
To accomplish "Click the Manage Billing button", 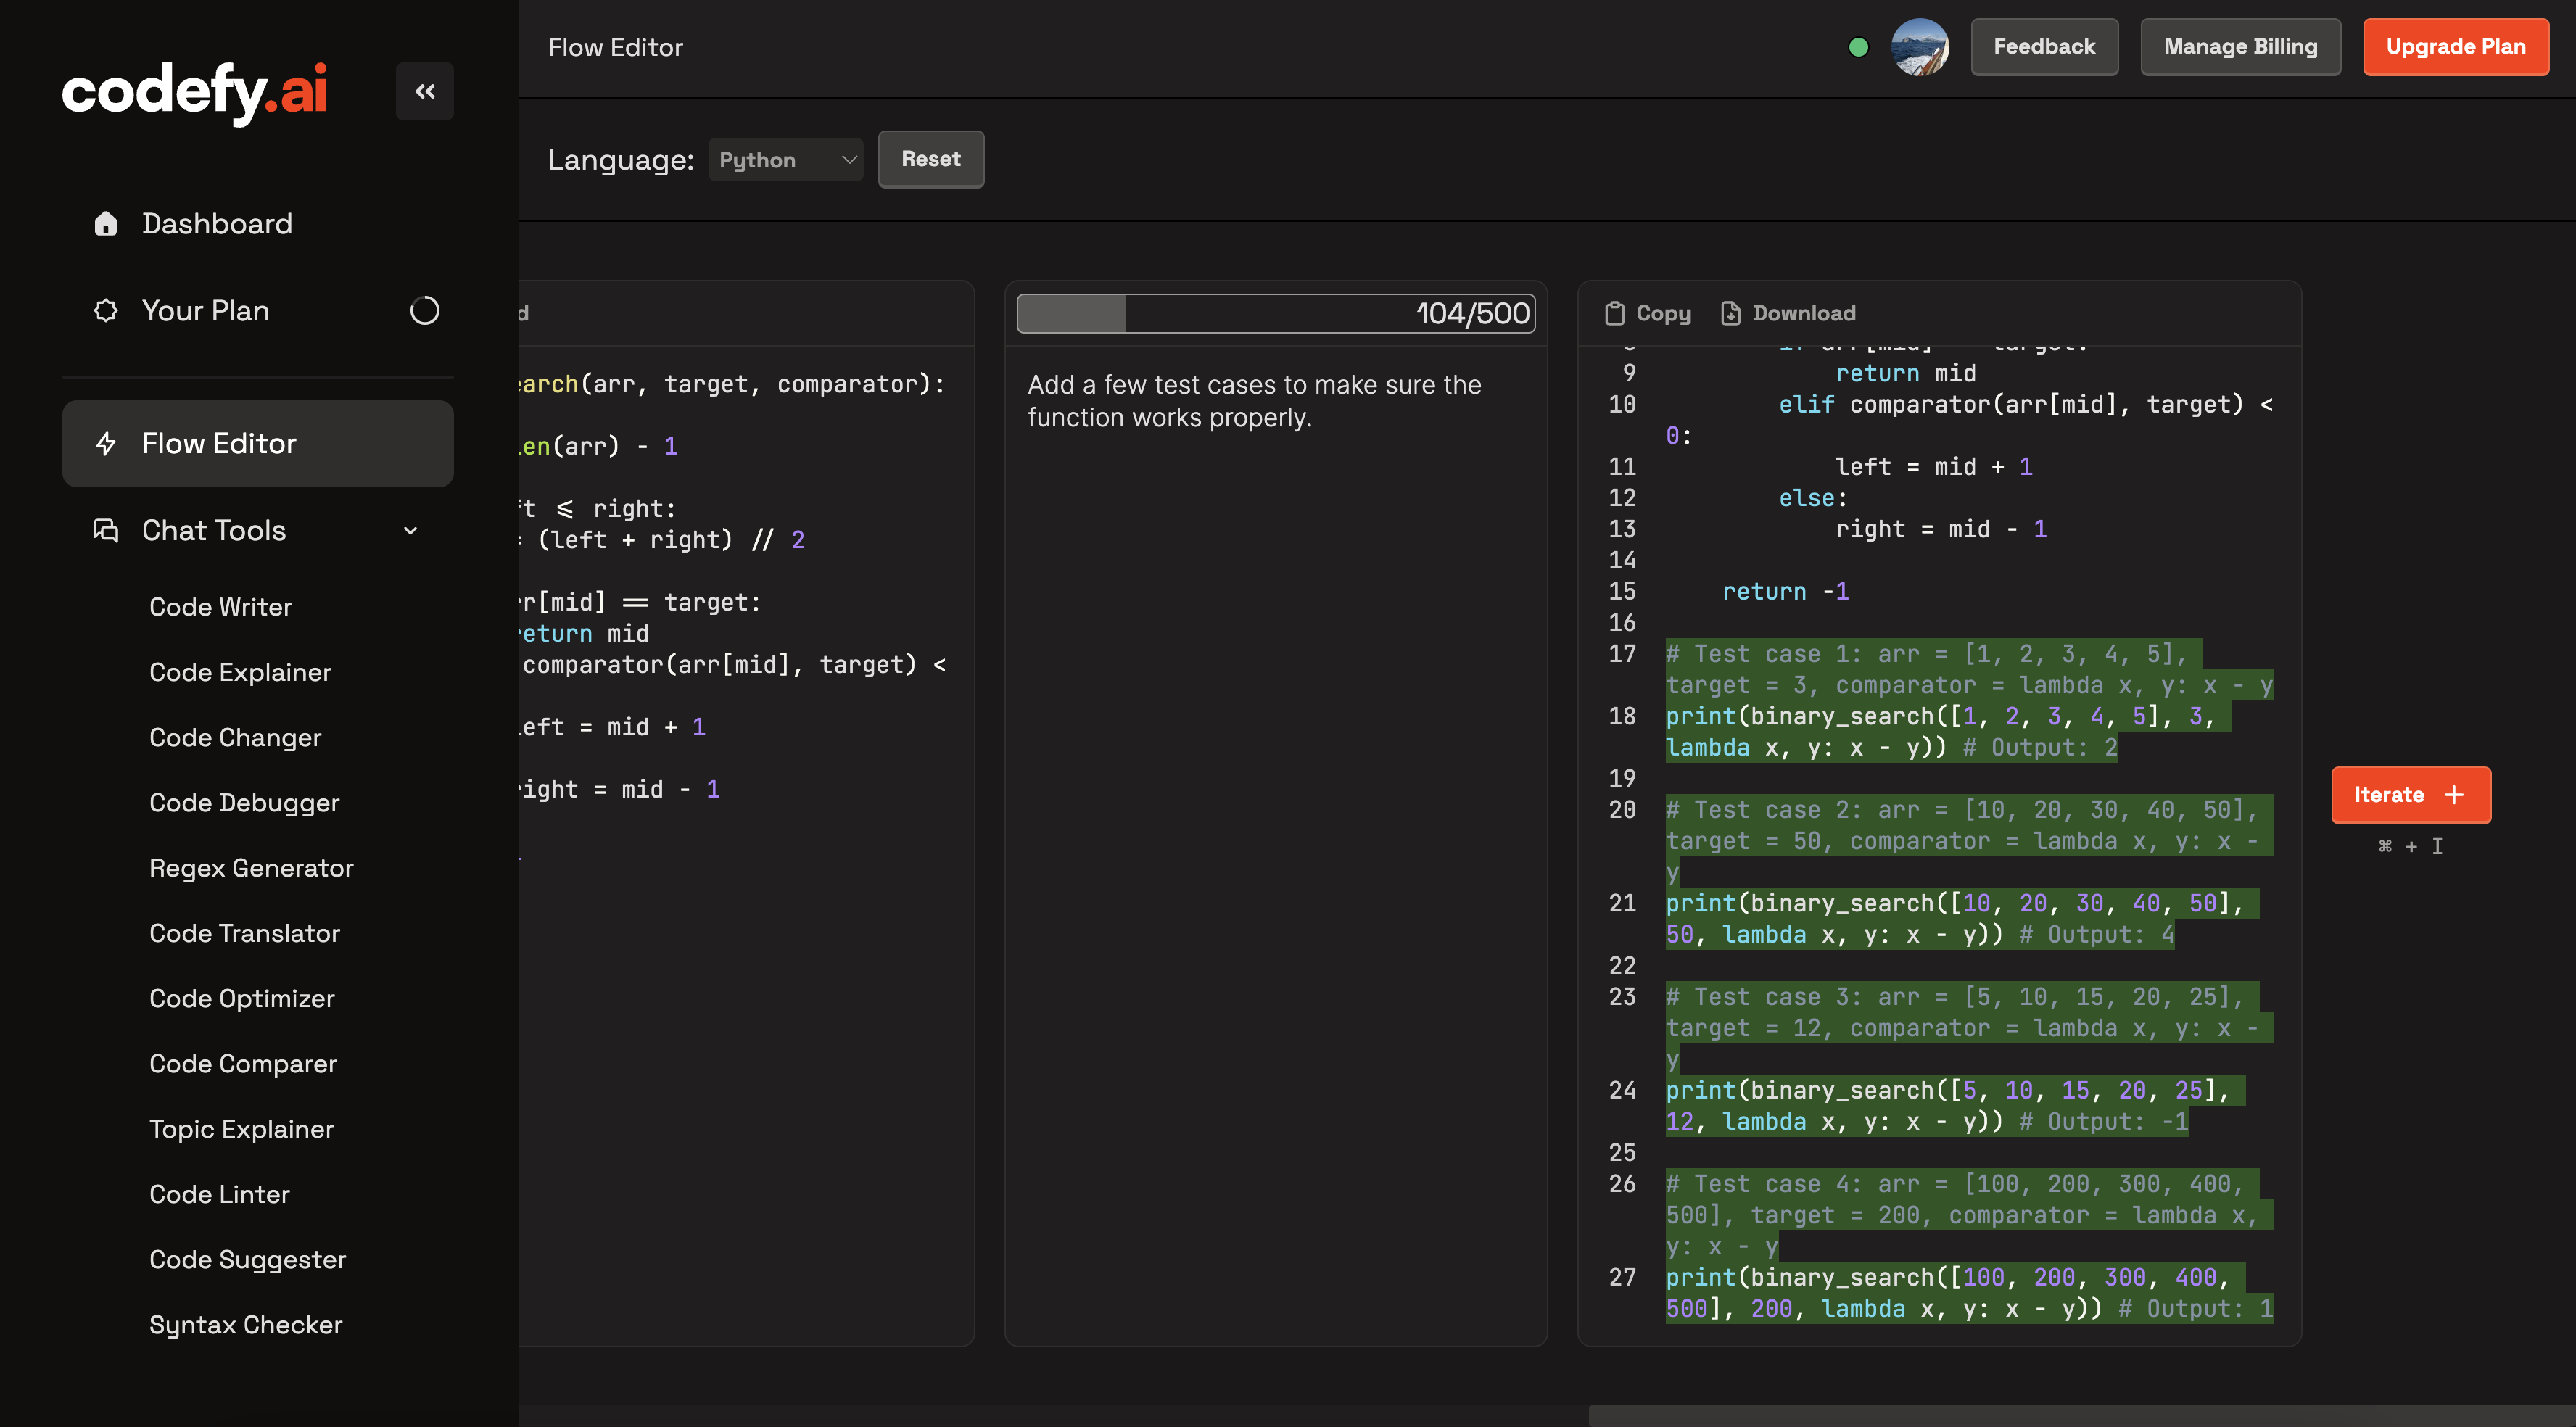I will click(2240, 47).
